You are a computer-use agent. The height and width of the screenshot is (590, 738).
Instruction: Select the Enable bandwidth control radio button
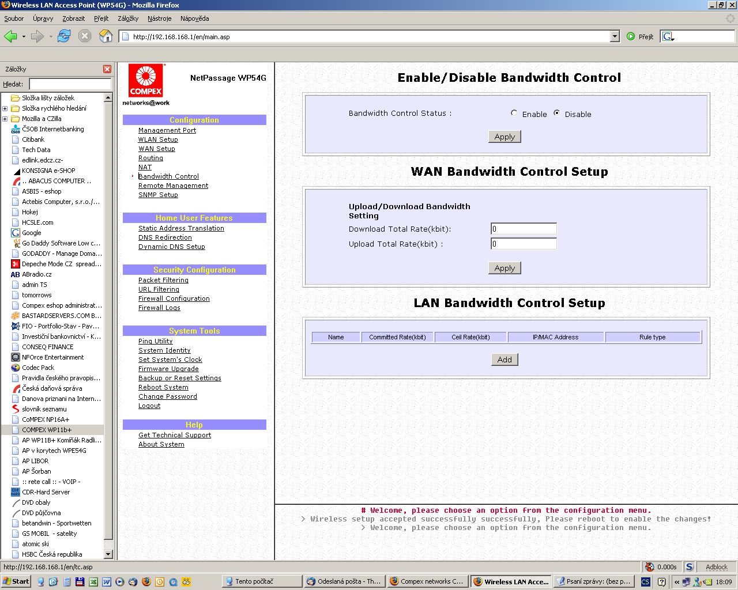click(514, 113)
